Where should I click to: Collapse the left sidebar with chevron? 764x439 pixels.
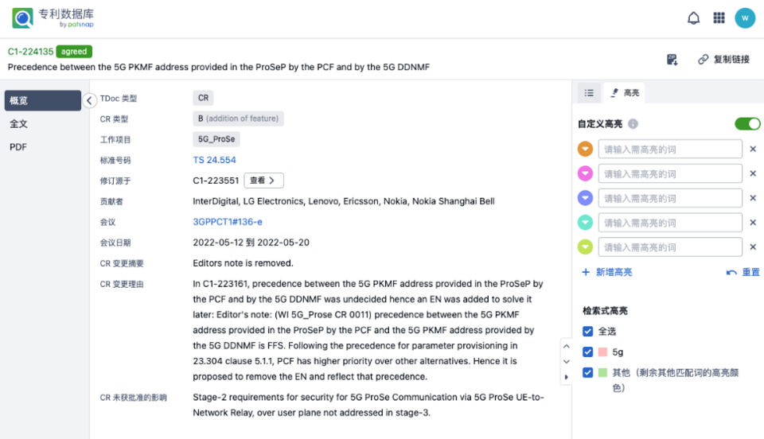[90, 100]
